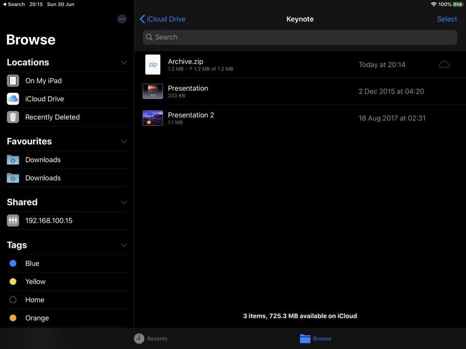Click the shared server icon for 192.168.100.15
The height and width of the screenshot is (349, 466).
(13, 220)
